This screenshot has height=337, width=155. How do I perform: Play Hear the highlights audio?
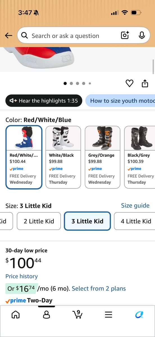tap(44, 101)
